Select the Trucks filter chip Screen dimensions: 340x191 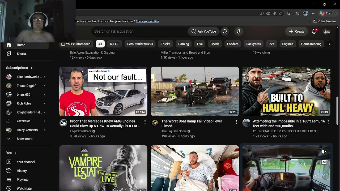pos(165,44)
